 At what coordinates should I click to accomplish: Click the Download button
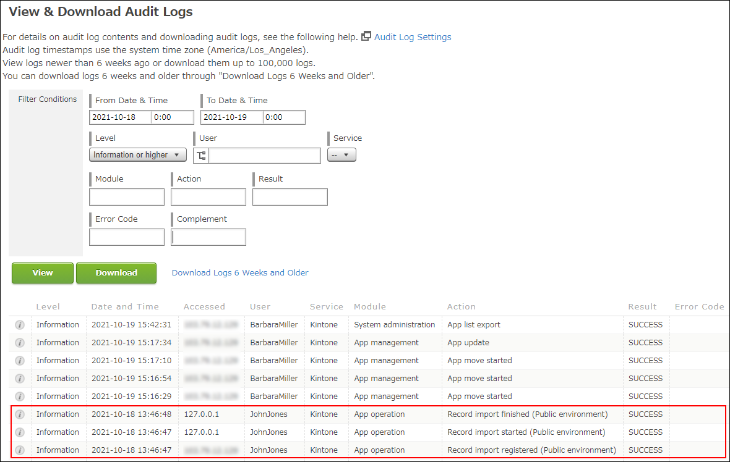click(116, 272)
